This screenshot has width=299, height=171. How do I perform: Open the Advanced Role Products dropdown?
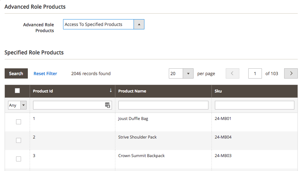(103, 24)
